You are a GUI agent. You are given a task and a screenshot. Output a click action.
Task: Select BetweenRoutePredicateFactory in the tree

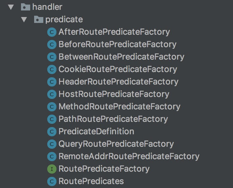tap(121, 57)
